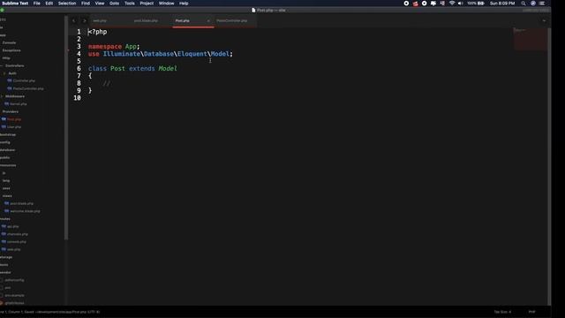The image size is (565, 318).
Task: Change the Tab Size setting in status bar
Action: (502, 312)
